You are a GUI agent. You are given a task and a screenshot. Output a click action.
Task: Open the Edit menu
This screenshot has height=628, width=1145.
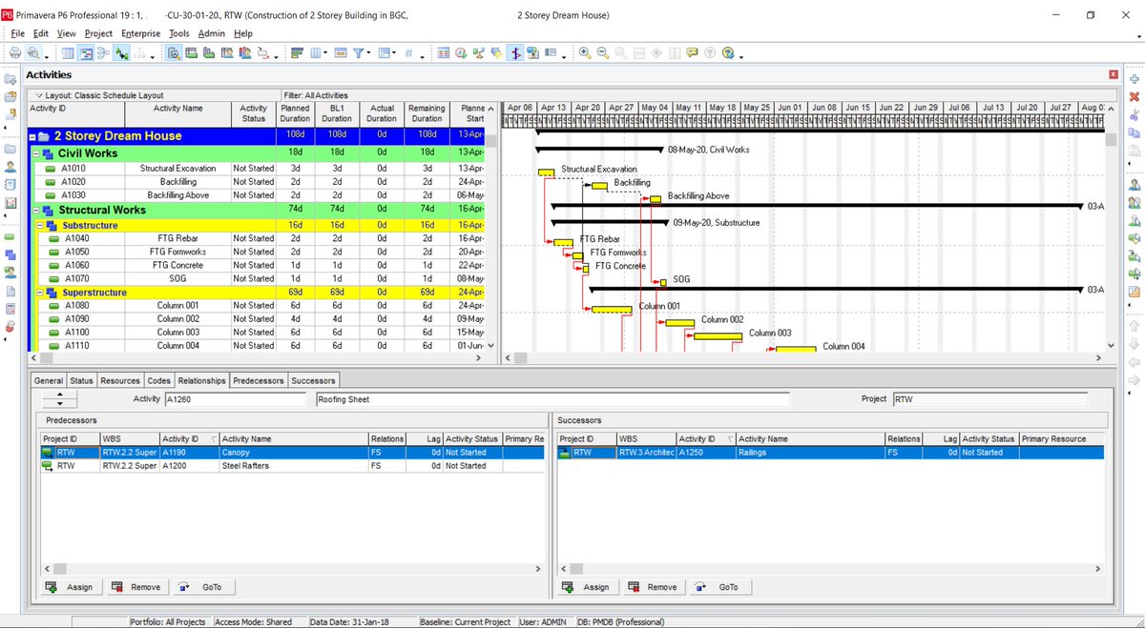coord(39,33)
